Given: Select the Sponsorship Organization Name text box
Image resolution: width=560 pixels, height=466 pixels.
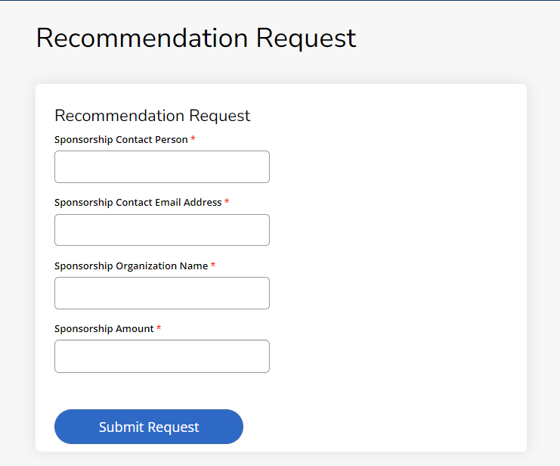Looking at the screenshot, I should [x=162, y=293].
